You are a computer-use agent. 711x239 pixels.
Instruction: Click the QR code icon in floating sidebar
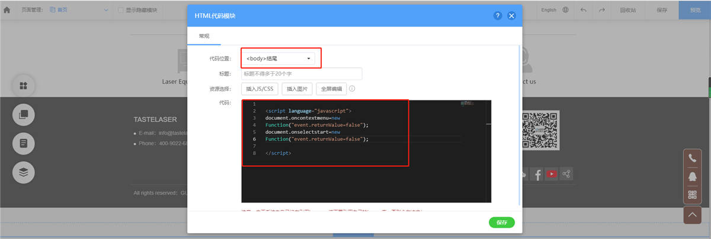tap(692, 195)
